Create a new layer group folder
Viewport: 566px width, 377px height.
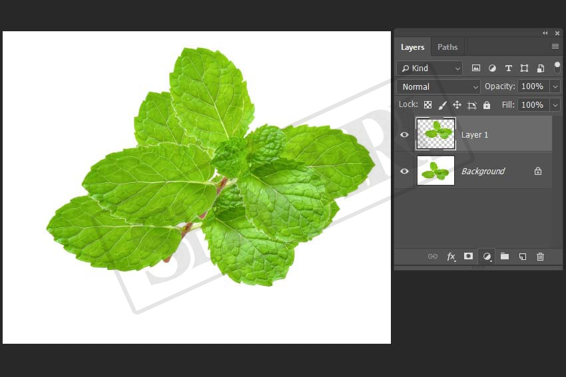coord(505,257)
